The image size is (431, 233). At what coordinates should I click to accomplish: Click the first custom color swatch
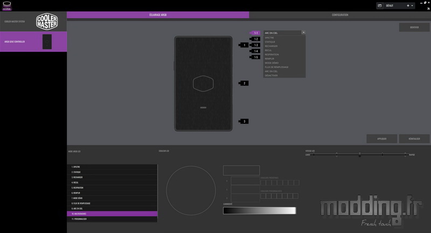tap(263, 196)
